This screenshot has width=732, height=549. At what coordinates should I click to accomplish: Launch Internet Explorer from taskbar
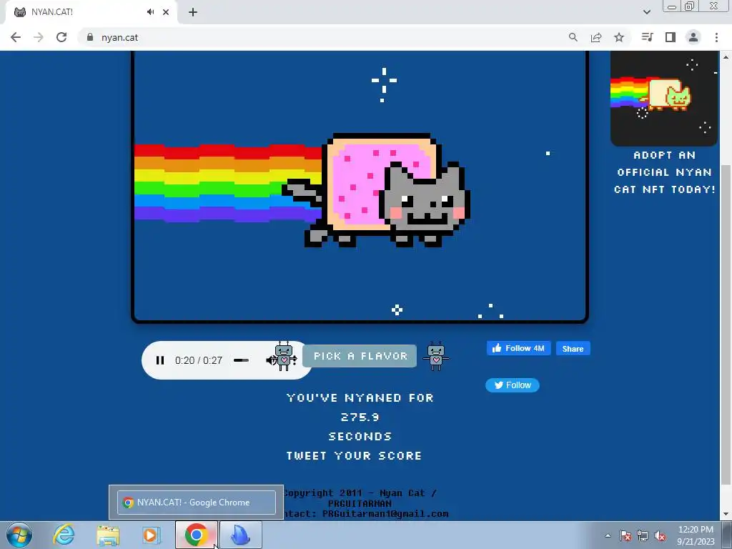coord(64,535)
